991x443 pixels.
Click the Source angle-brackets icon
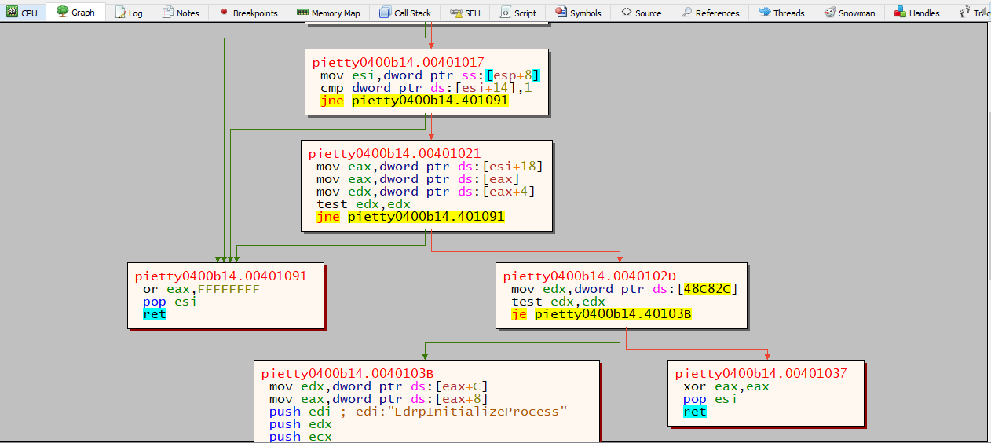(x=626, y=13)
